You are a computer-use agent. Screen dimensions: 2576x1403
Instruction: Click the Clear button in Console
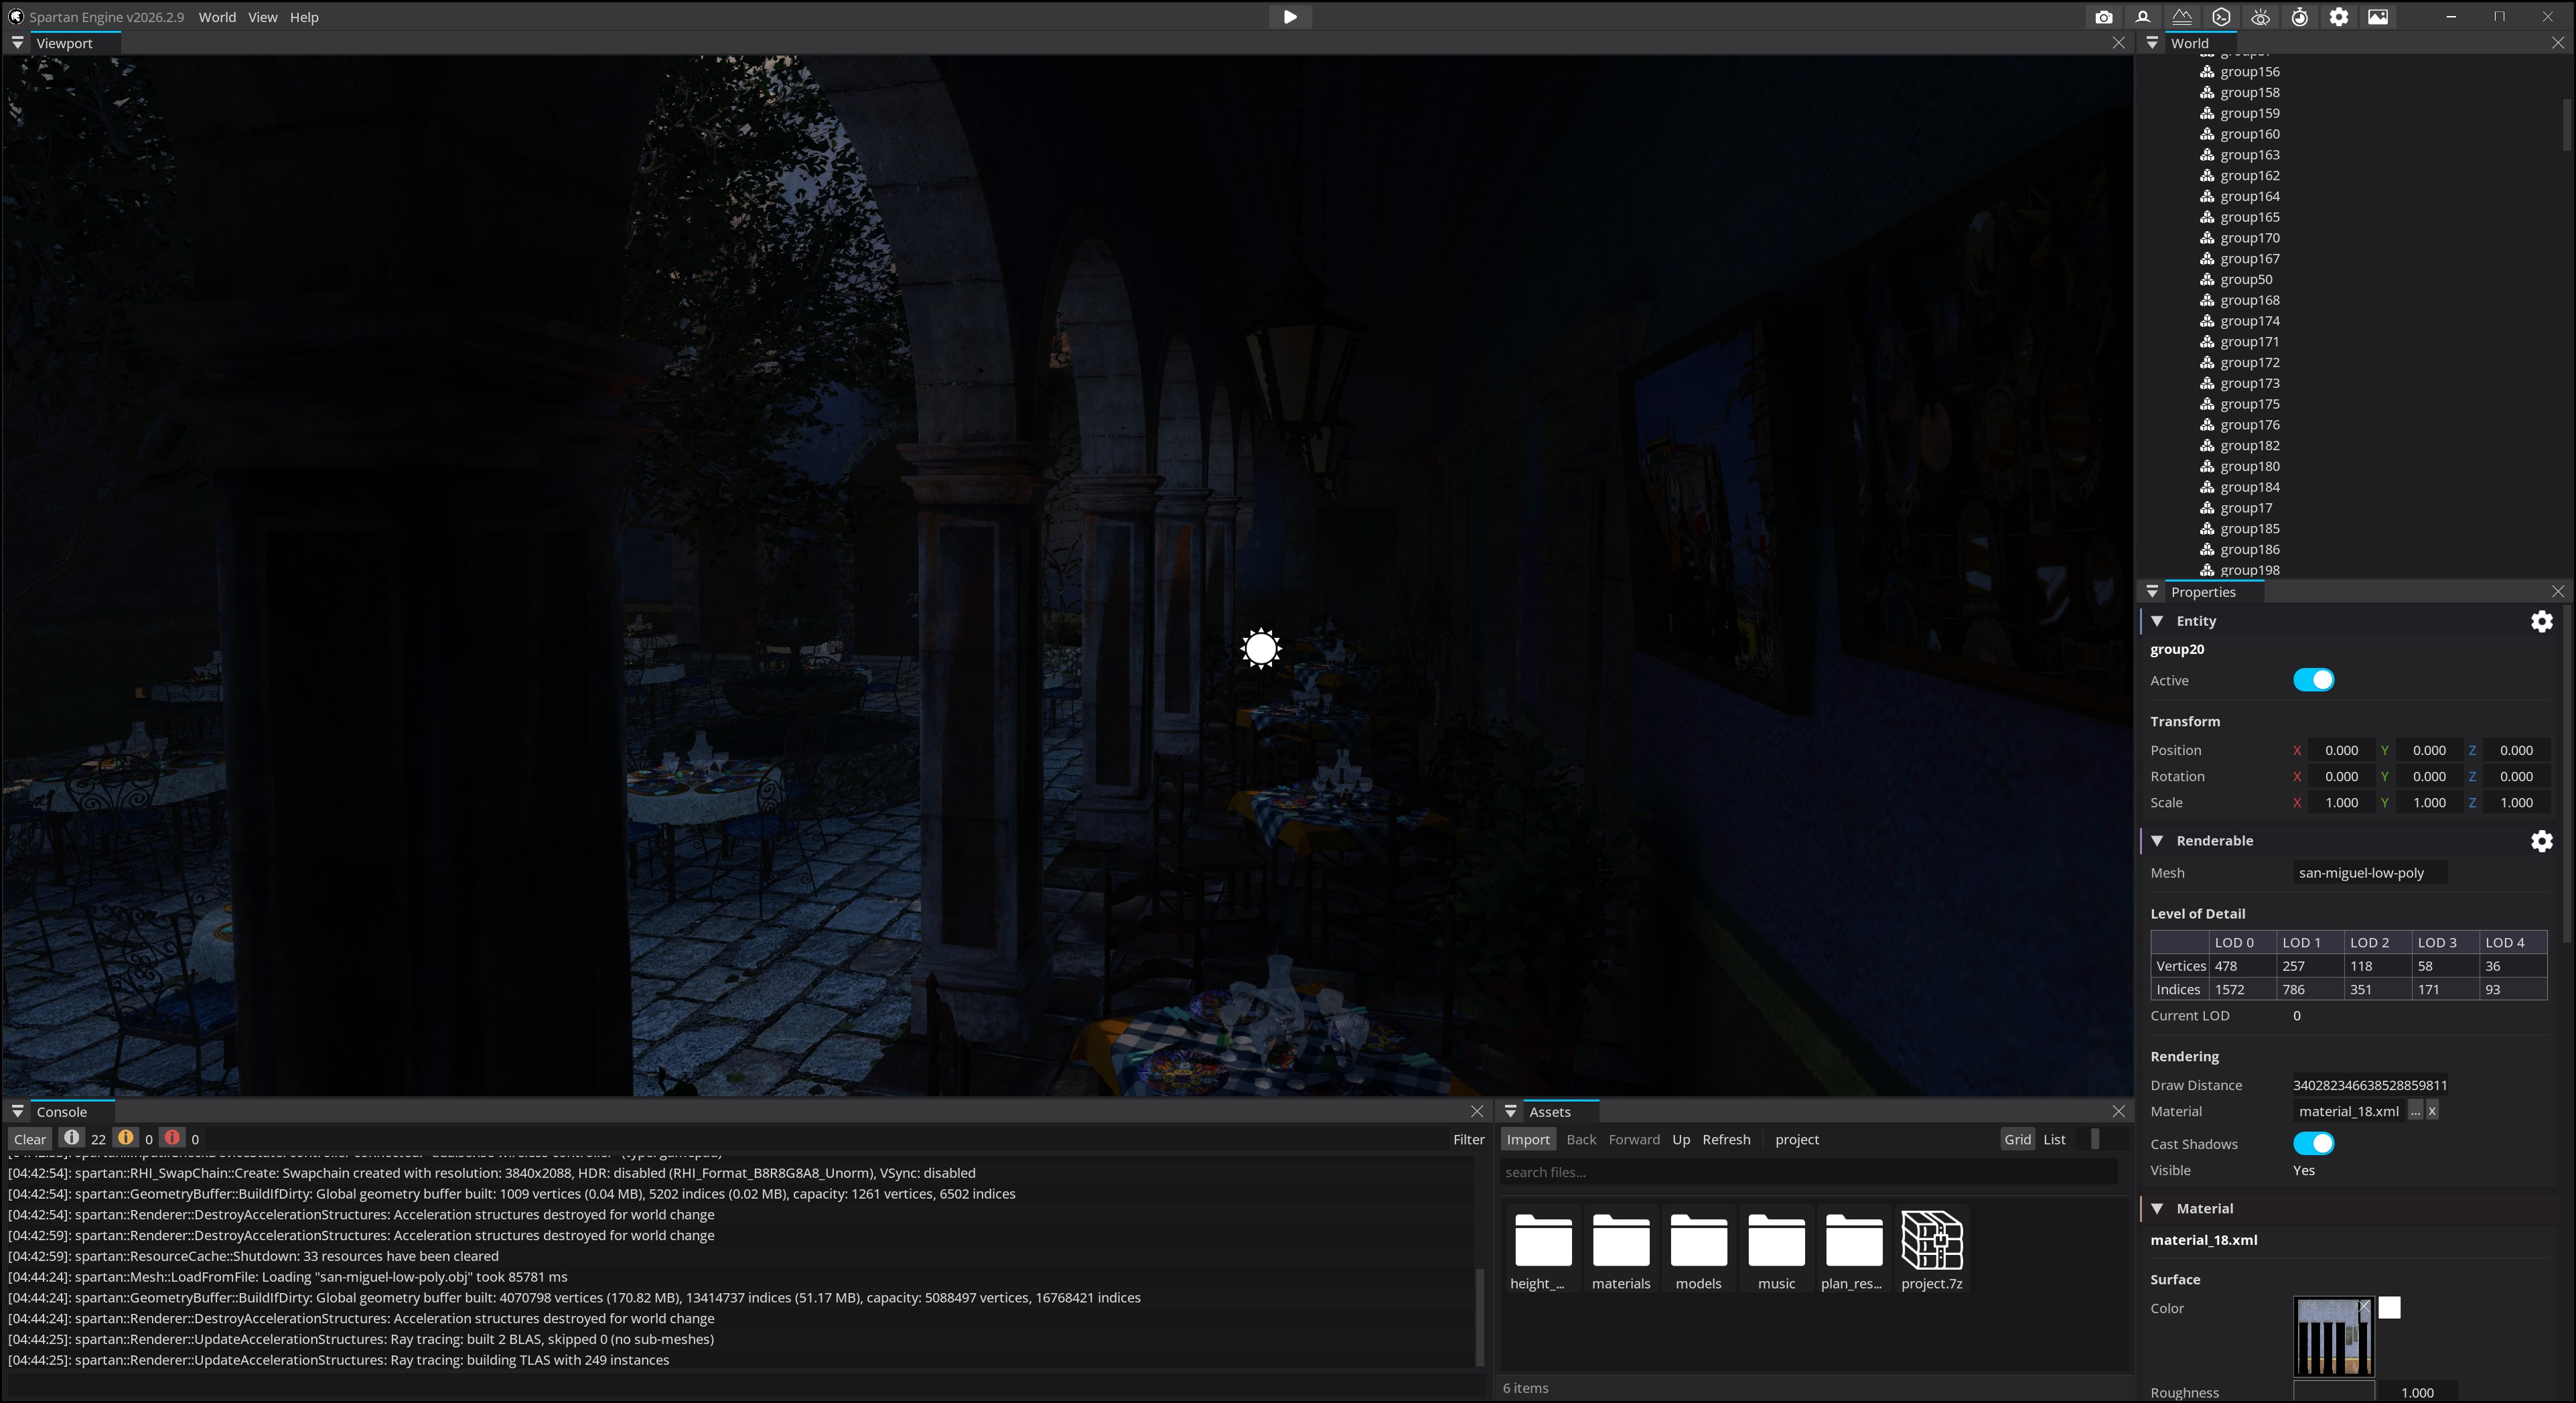click(x=30, y=1139)
